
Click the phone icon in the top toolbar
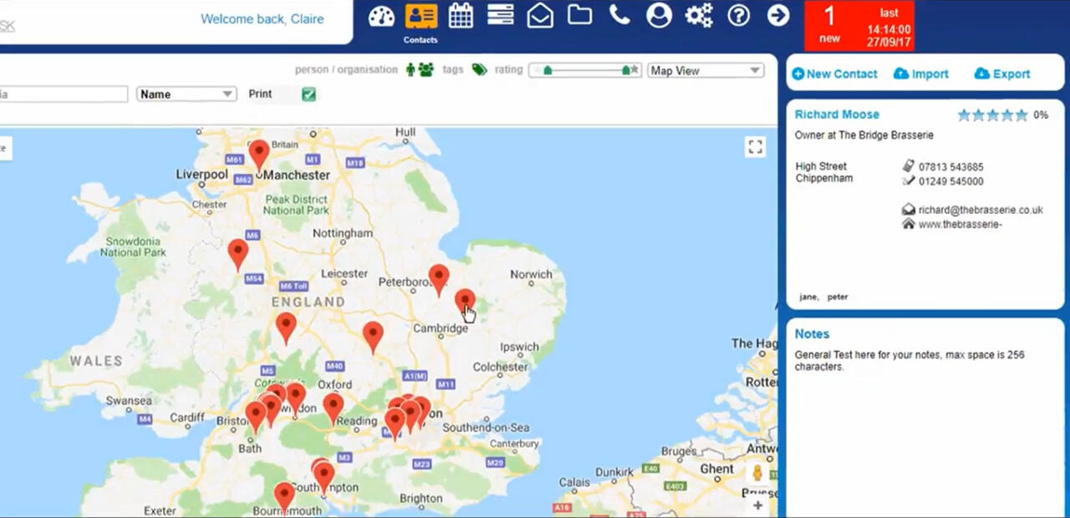(619, 15)
